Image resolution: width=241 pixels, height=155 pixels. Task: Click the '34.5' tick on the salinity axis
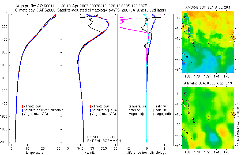[80, 148]
